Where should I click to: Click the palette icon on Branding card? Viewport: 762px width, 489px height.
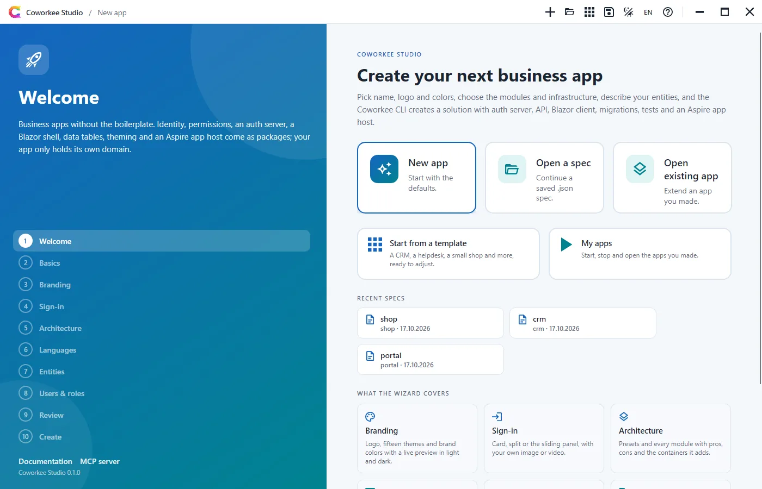coord(370,417)
